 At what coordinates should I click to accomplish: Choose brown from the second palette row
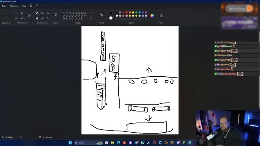(123, 15)
